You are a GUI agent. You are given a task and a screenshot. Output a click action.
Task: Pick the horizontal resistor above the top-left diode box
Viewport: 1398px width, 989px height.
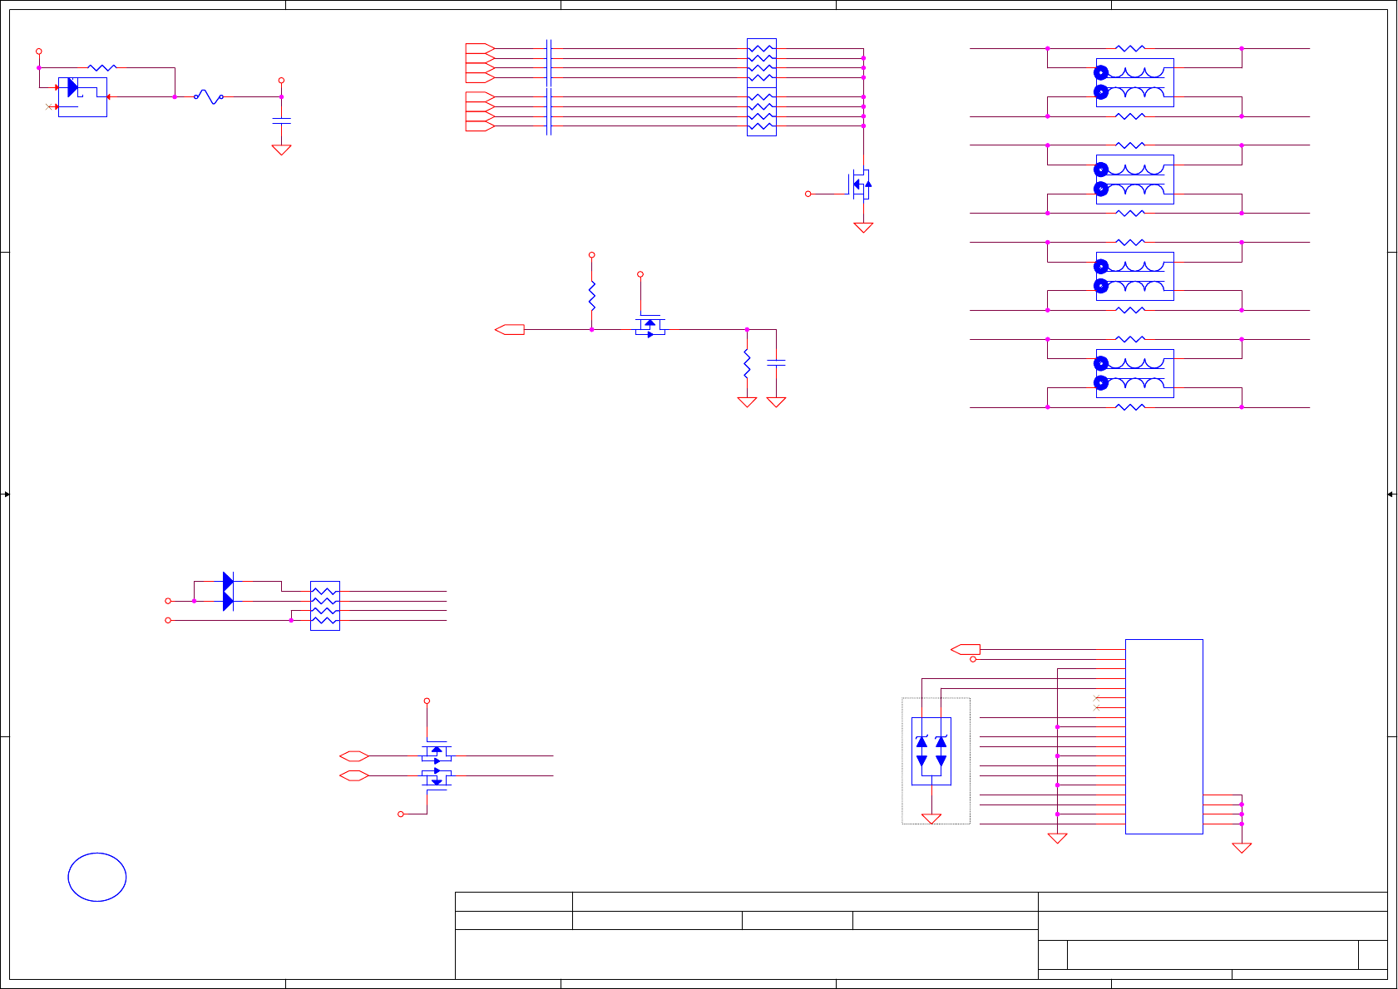point(101,67)
